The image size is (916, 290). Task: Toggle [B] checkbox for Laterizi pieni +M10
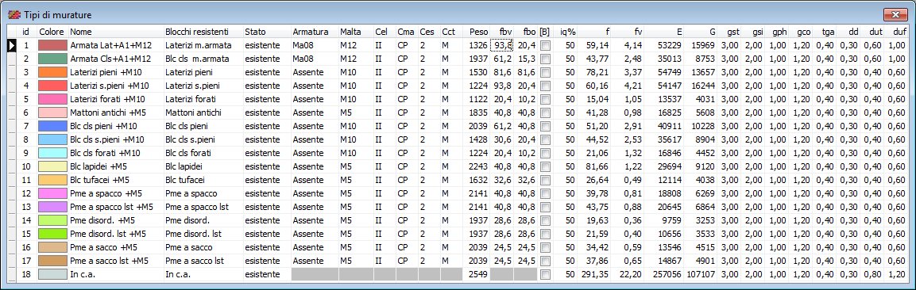pyautogui.click(x=544, y=72)
